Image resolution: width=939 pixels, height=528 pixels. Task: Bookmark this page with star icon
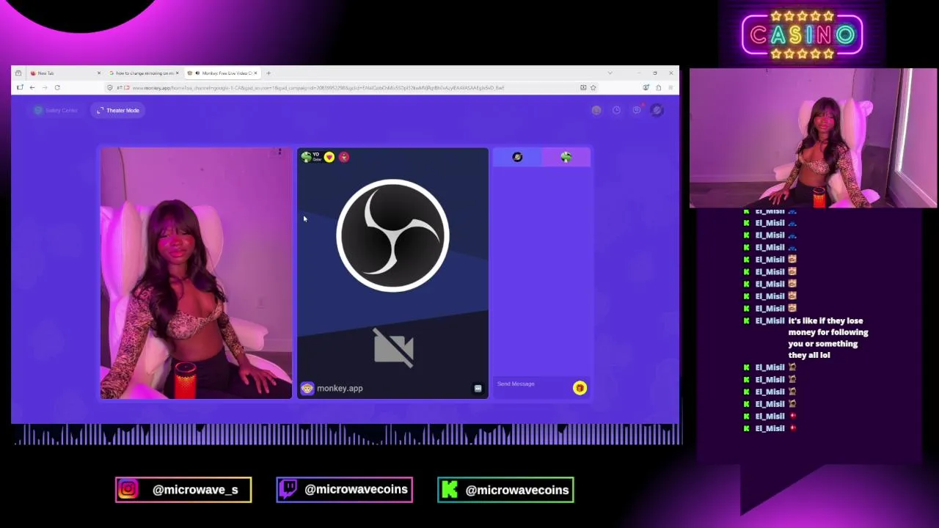click(593, 88)
